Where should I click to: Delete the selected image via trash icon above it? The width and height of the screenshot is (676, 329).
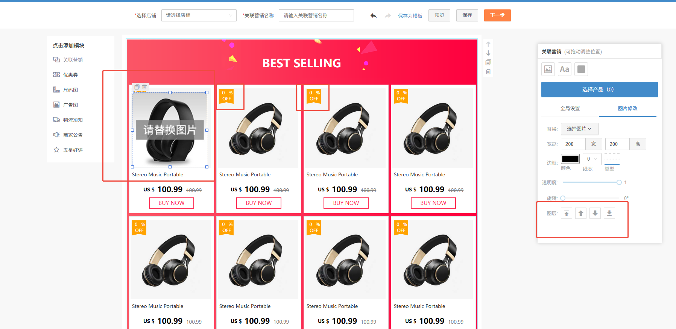144,87
